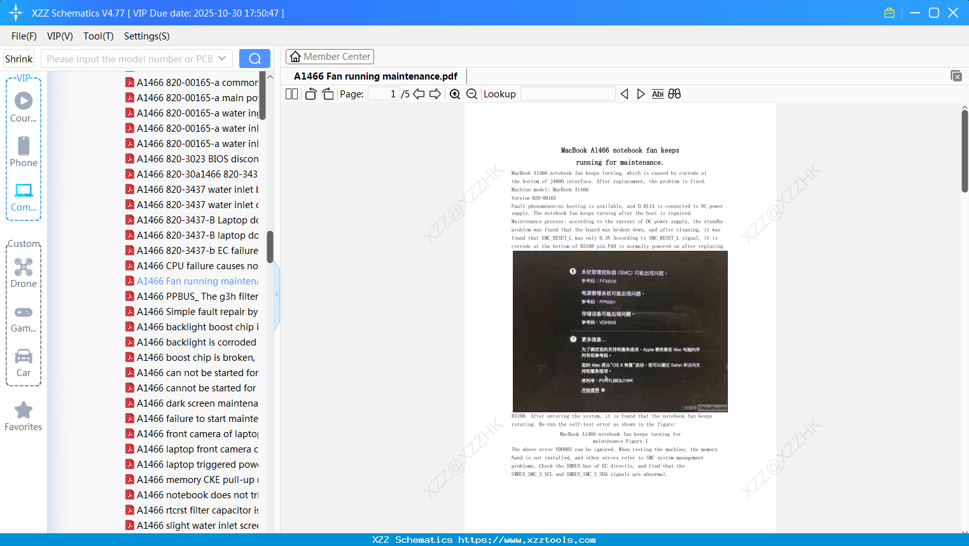Click the xzztools.com link in status bar

click(527, 540)
